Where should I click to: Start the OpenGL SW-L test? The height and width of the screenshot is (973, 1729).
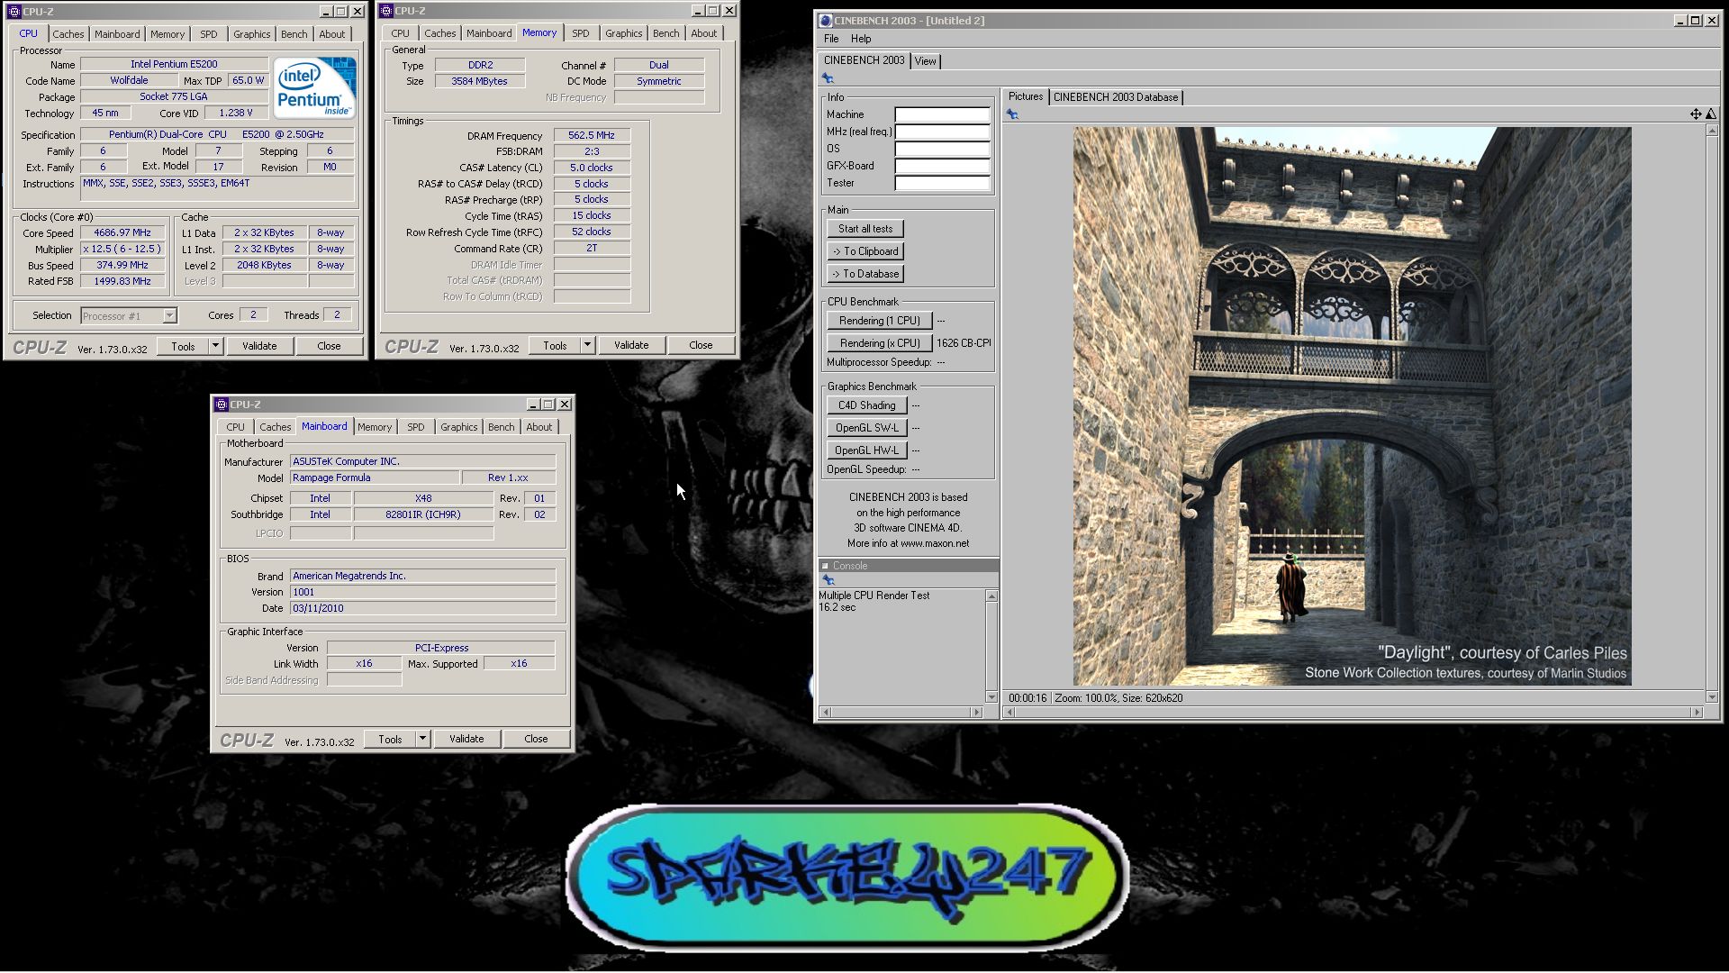click(x=866, y=428)
